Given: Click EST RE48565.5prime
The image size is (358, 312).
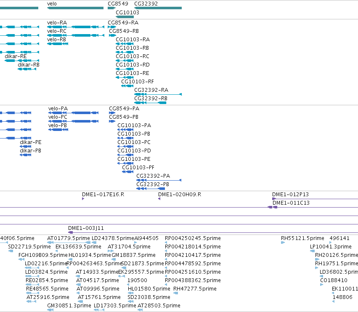Looking at the screenshot, I should click(x=47, y=289).
